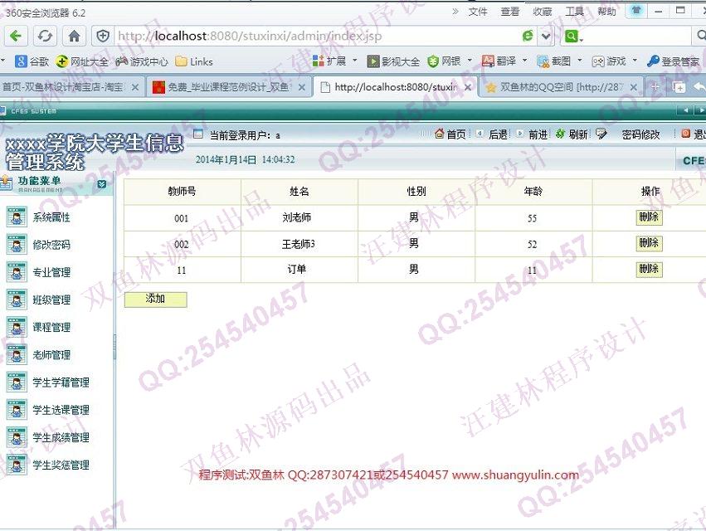Click the browser back arrow button
The height and width of the screenshot is (531, 706).
[x=16, y=36]
